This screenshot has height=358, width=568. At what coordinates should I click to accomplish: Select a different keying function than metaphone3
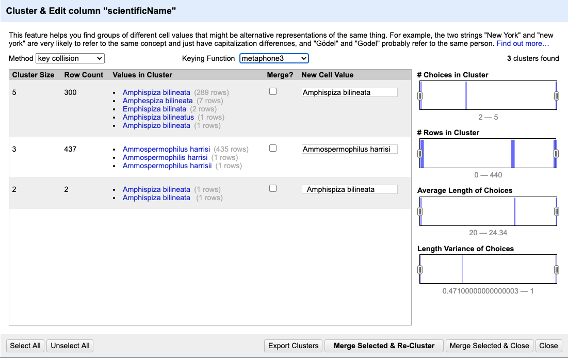[x=273, y=58]
